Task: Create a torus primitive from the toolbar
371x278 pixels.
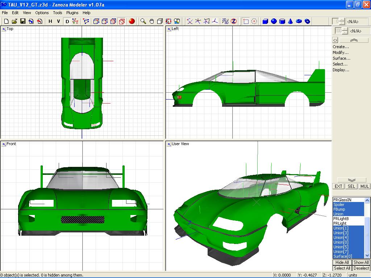Action: pyautogui.click(x=299, y=21)
